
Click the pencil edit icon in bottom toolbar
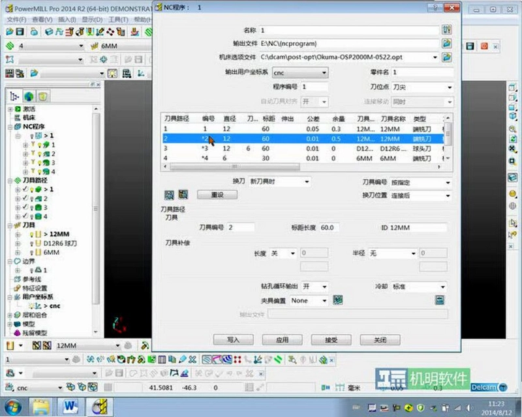pyautogui.click(x=183, y=360)
